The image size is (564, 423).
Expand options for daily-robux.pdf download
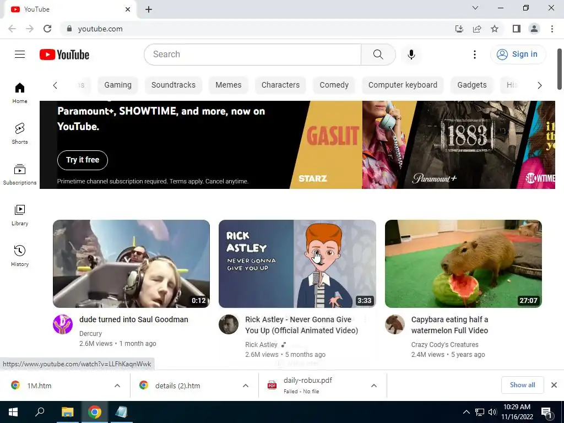[374, 386]
